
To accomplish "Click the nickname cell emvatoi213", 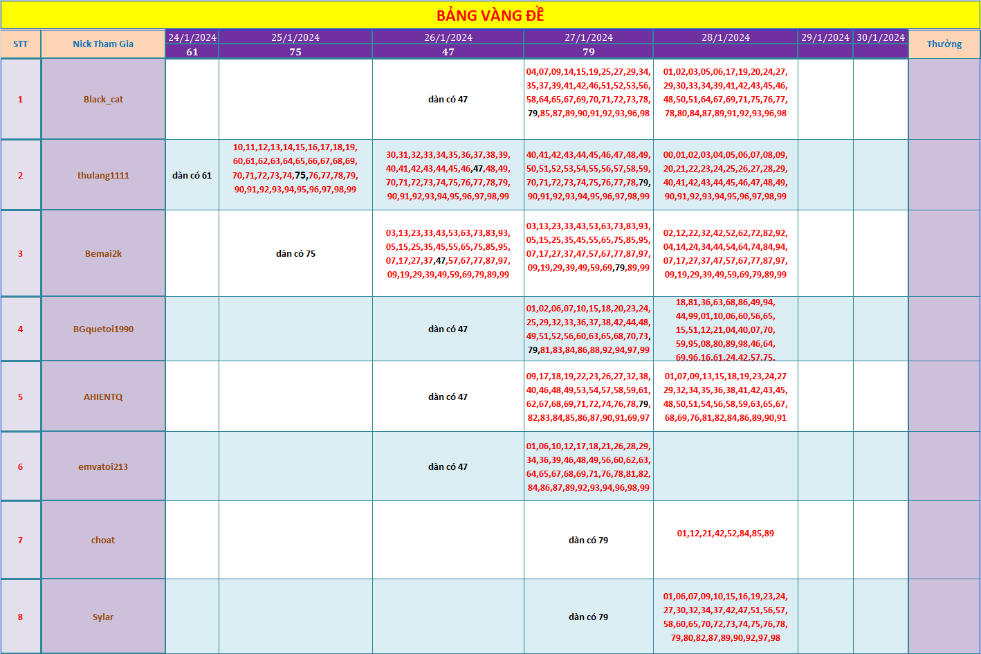I will tap(103, 466).
